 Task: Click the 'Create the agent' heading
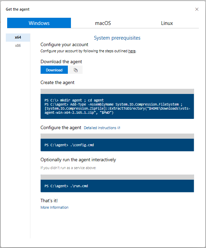click(x=57, y=82)
